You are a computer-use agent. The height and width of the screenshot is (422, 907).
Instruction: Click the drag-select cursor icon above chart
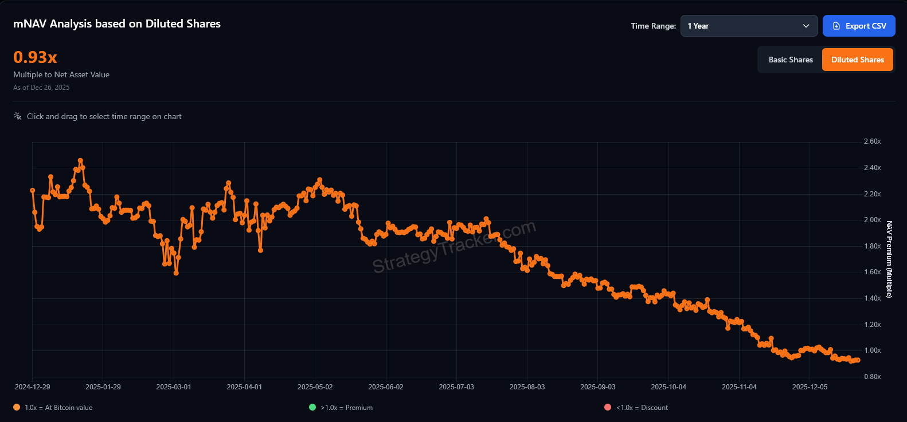tap(17, 116)
